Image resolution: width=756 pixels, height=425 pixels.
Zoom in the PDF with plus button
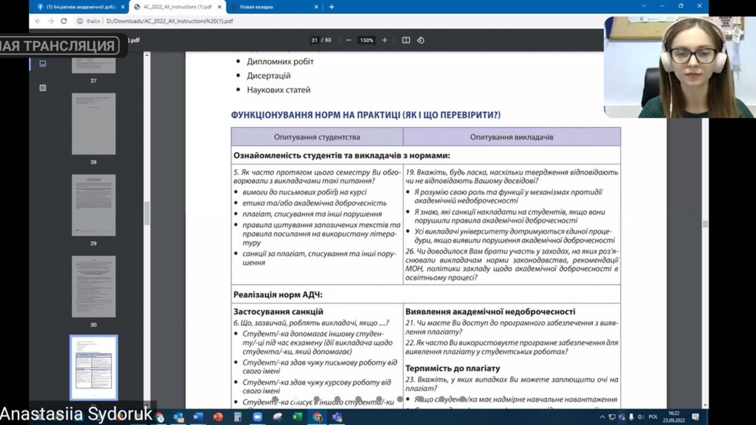(385, 40)
